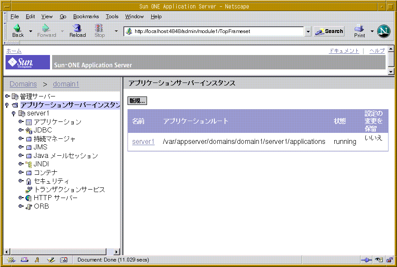This screenshot has width=397, height=267.
Task: Expand the JNDI tree node
Action: [x=21, y=164]
